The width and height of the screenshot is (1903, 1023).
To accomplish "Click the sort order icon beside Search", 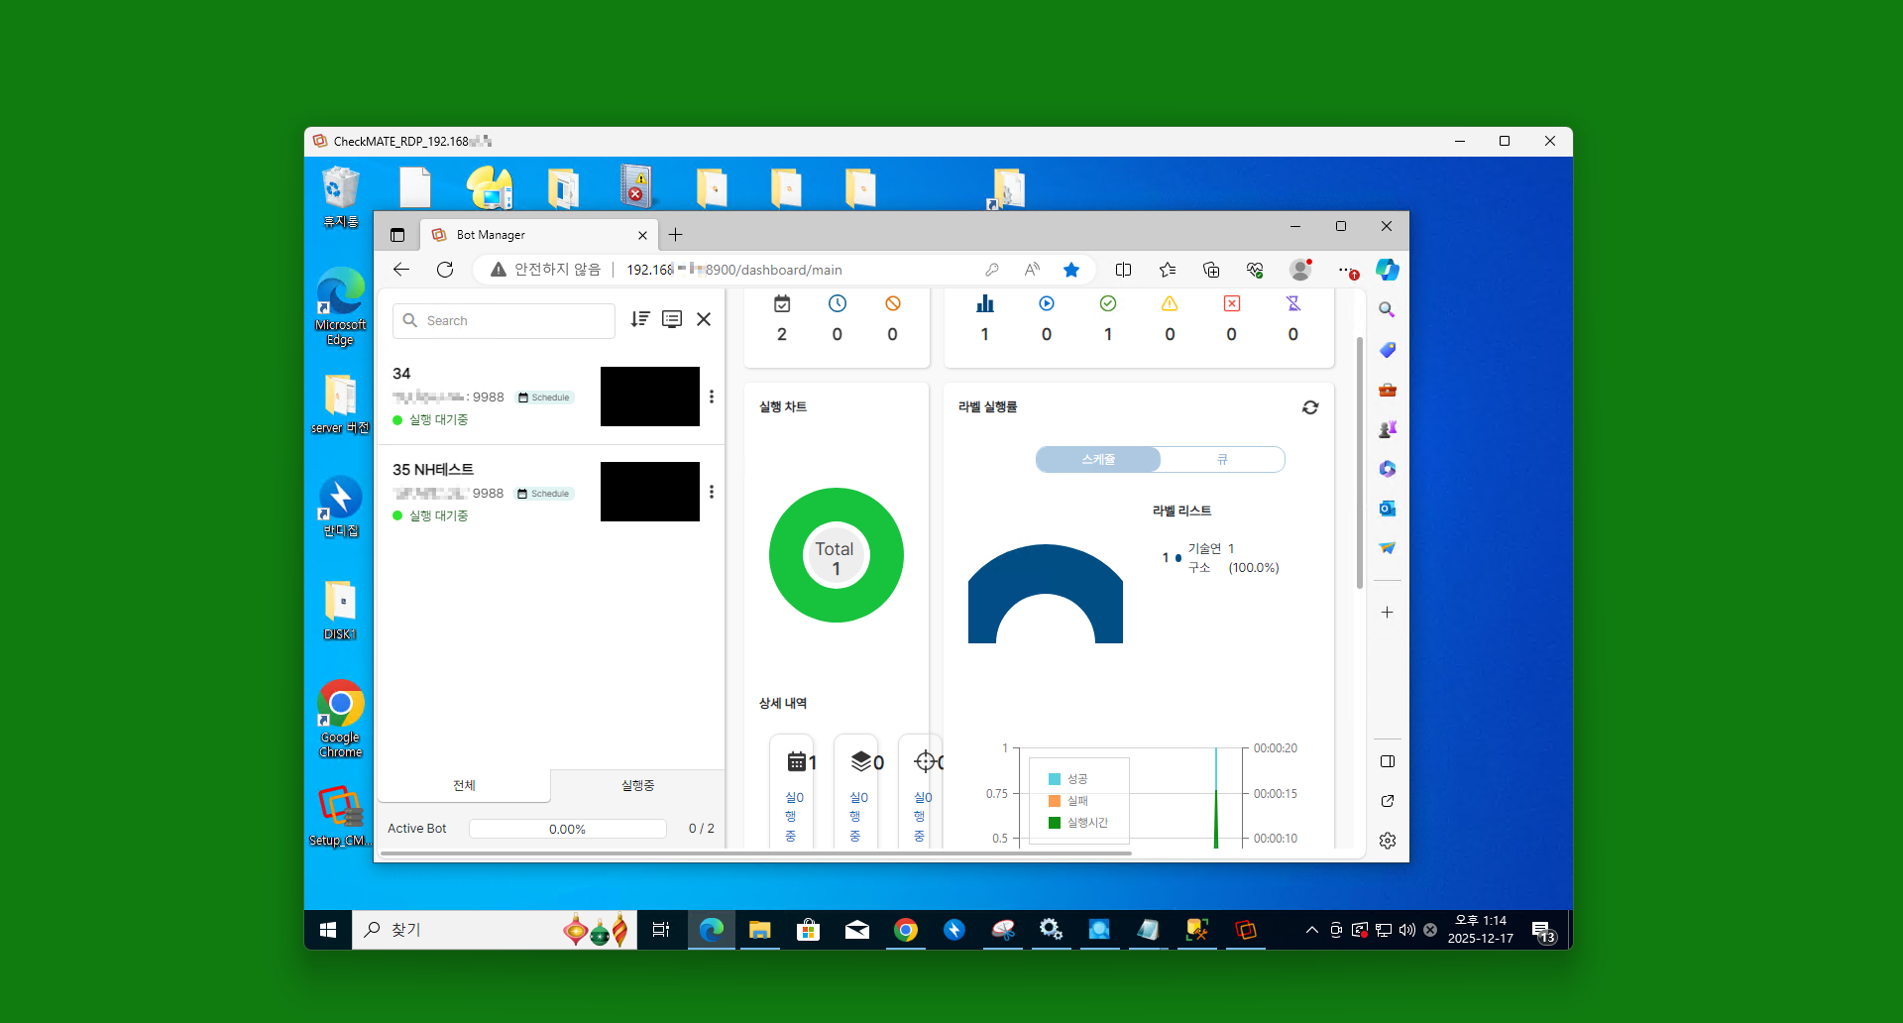I will tap(640, 319).
